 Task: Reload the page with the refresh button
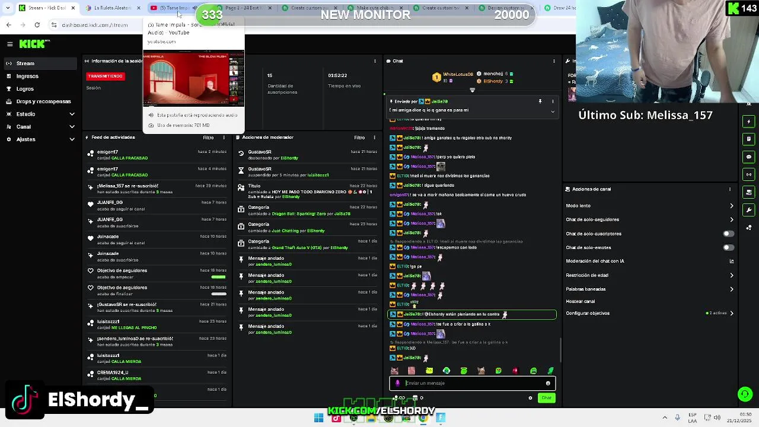click(x=37, y=25)
